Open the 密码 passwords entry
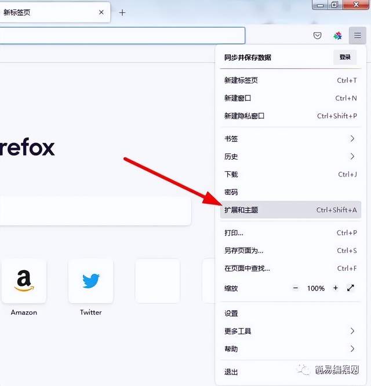This screenshot has height=386, width=371. click(x=290, y=192)
